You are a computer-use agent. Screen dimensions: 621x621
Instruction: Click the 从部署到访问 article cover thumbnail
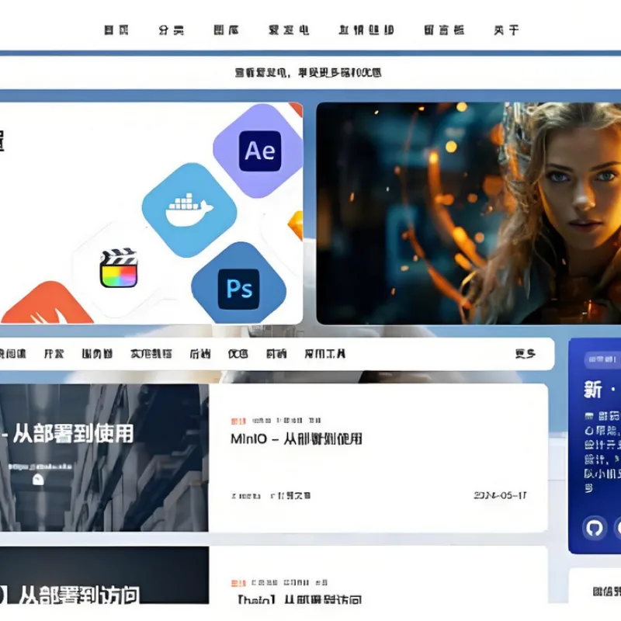point(104,575)
